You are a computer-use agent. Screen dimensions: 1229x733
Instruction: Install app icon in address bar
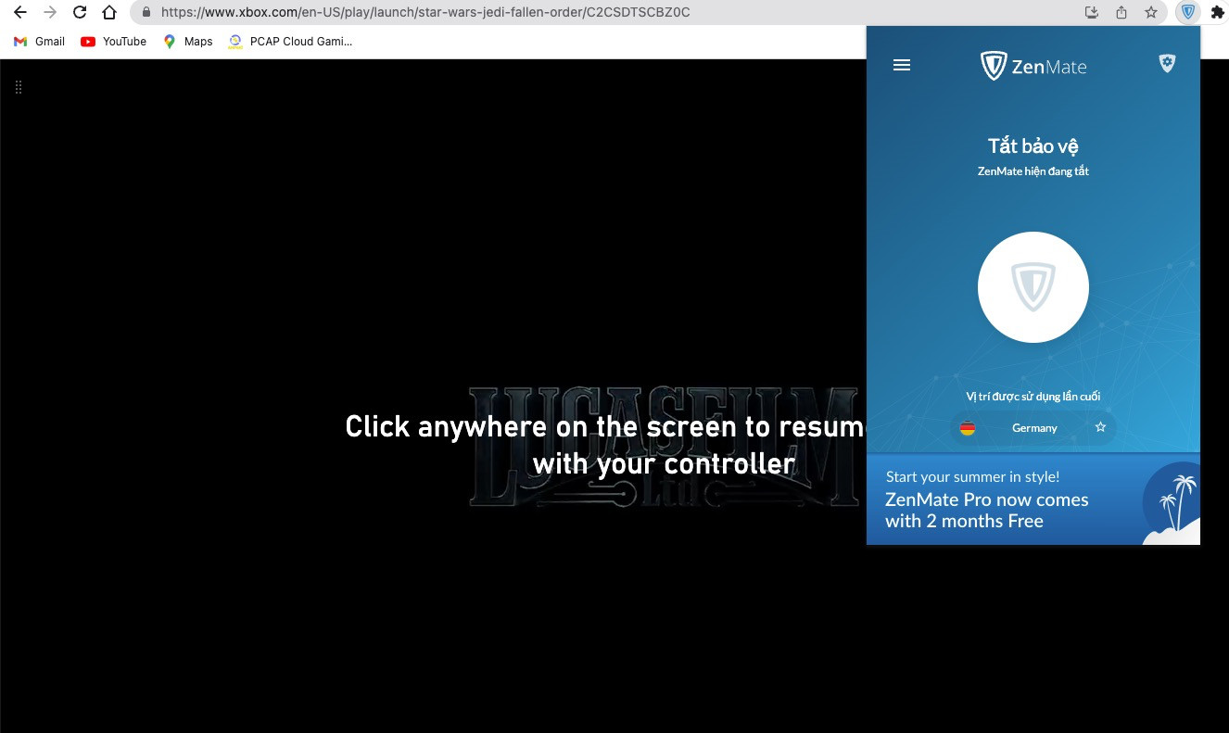tap(1092, 12)
